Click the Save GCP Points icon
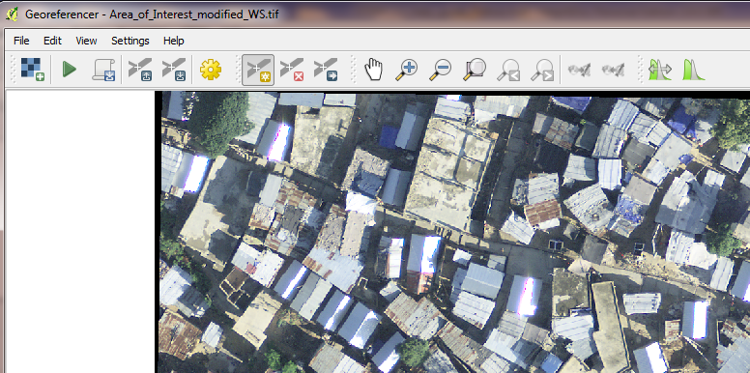This screenshot has width=750, height=373. [x=174, y=70]
